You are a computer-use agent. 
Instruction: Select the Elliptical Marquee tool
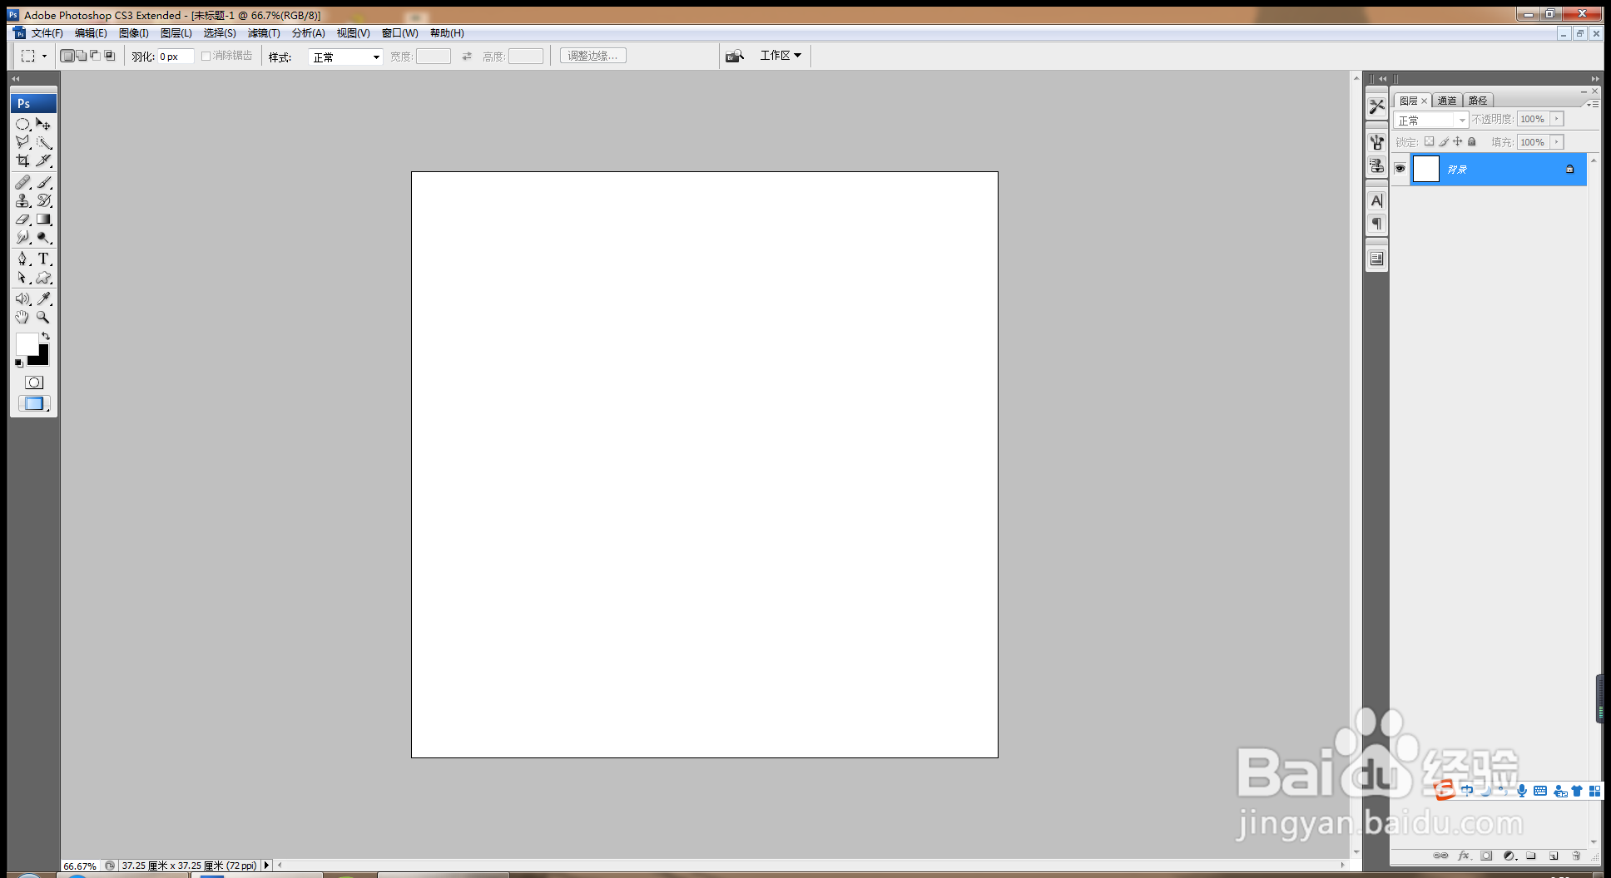[23, 124]
